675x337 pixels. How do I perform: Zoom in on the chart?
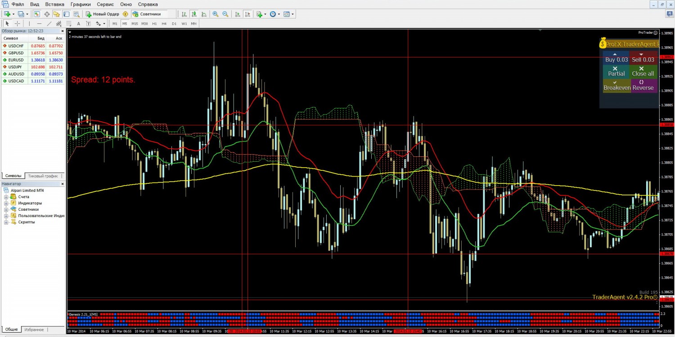point(216,14)
